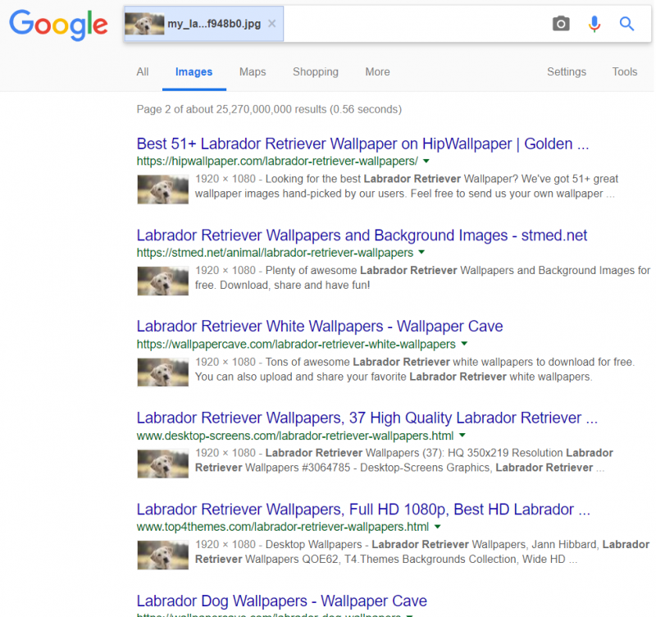Open the top4themes result dog thumbnail
Screen dimensions: 656x617
[x=162, y=555]
